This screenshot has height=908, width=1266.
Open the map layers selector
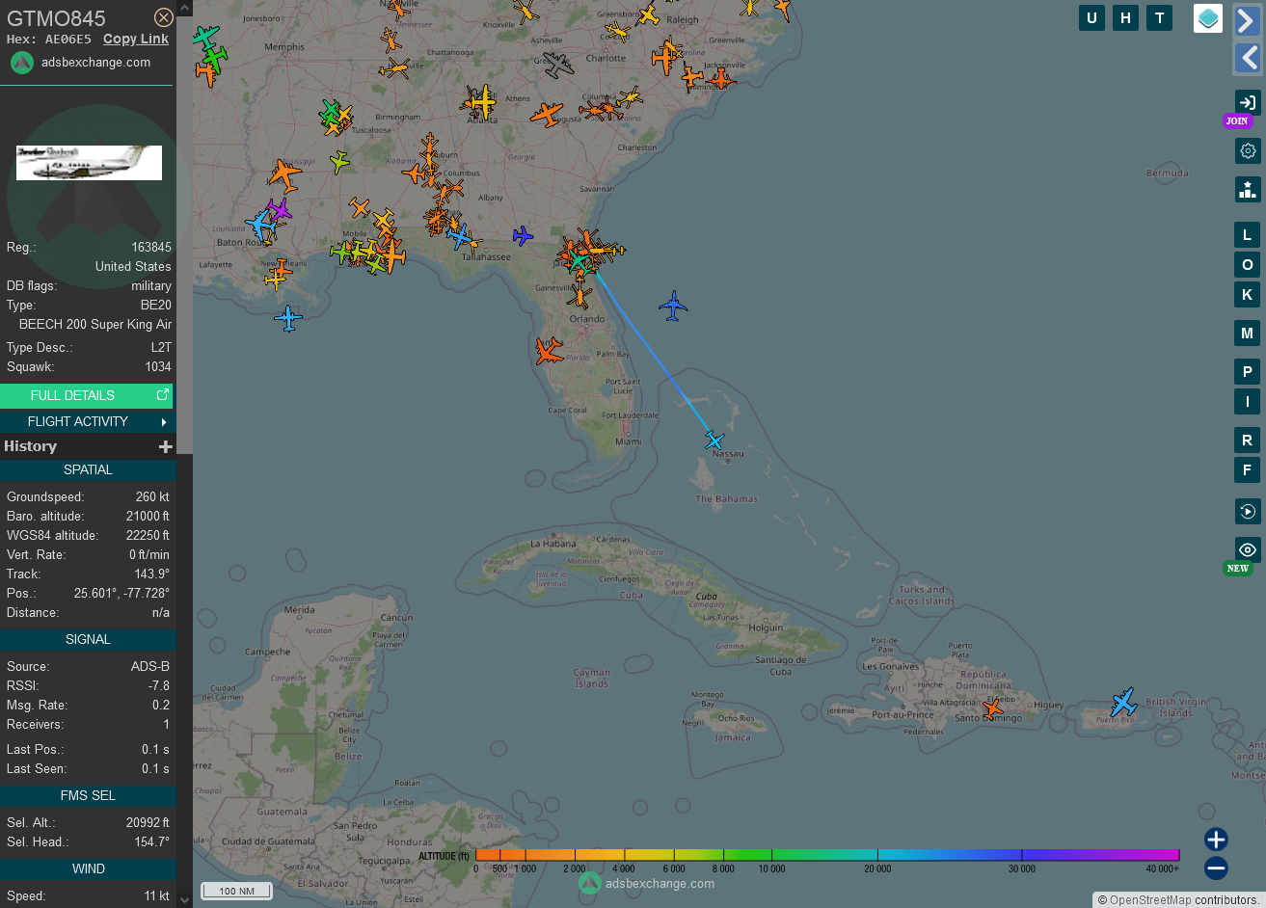tap(1208, 18)
